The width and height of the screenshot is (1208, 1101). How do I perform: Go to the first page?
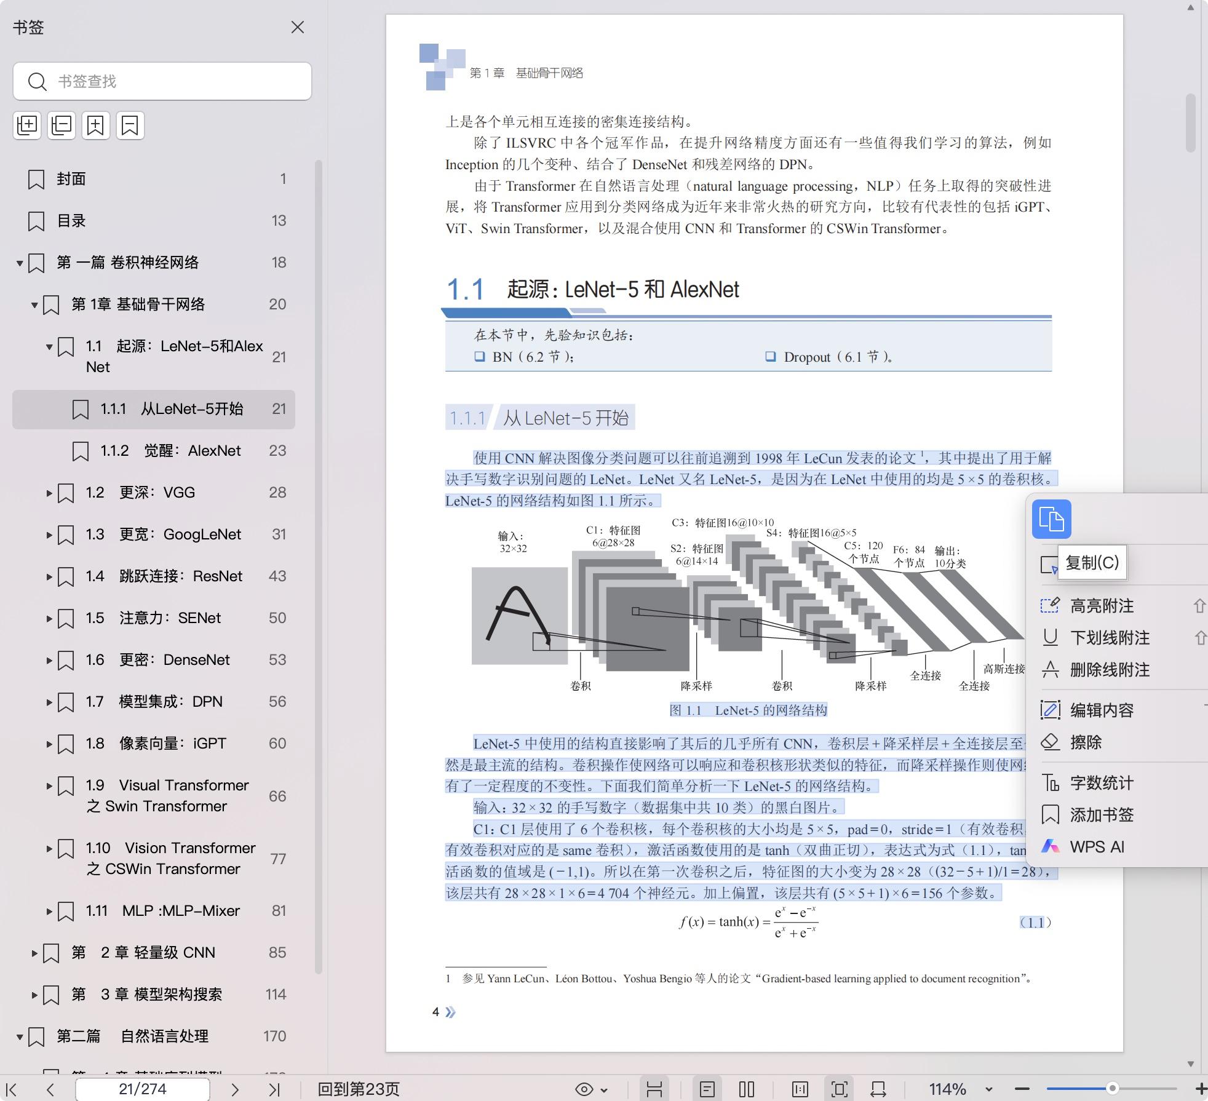12,1089
